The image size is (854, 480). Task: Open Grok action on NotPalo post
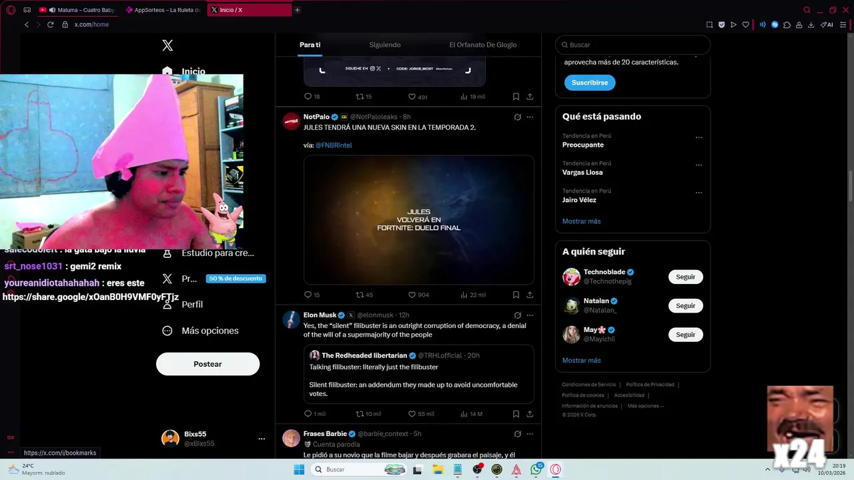pos(517,117)
